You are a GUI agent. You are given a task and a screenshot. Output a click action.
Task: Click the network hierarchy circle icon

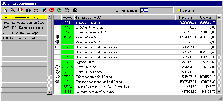[x=28, y=10]
